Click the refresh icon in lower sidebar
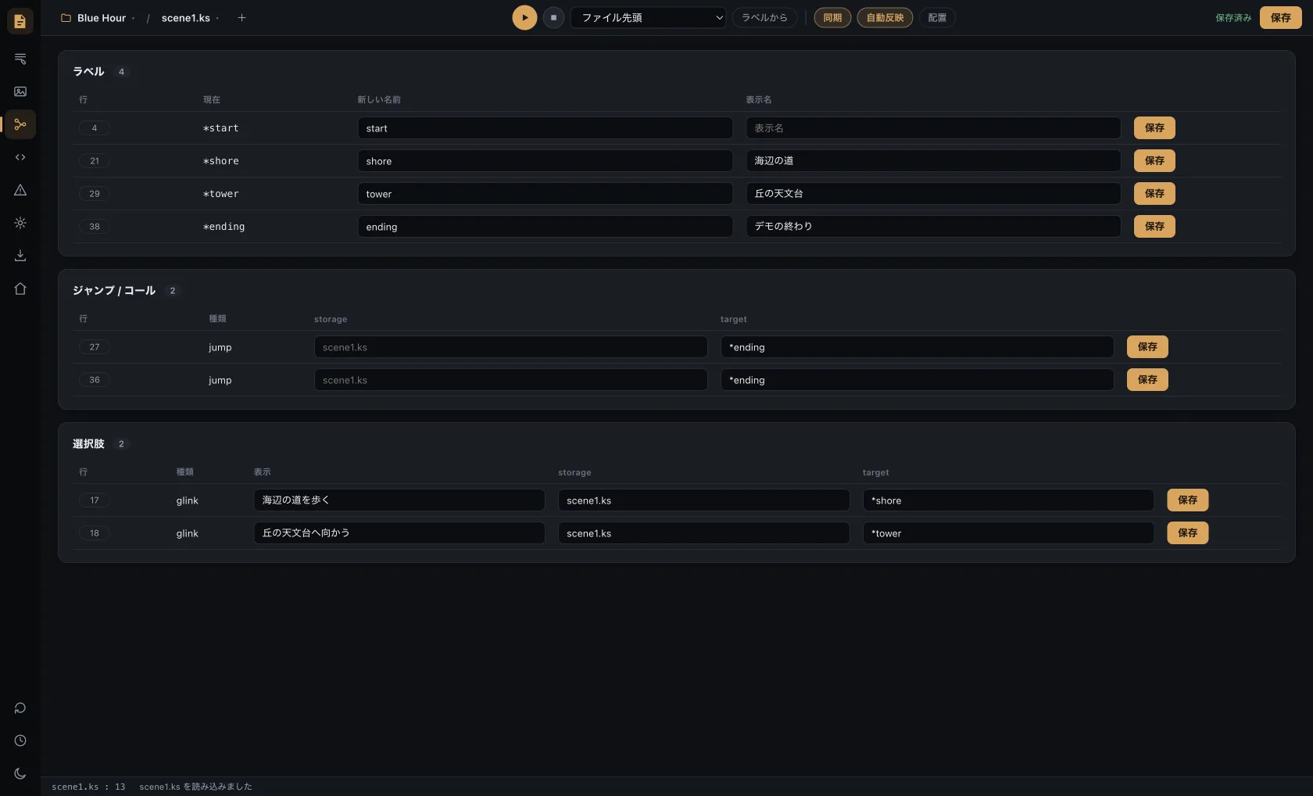The width and height of the screenshot is (1313, 796). [x=20, y=708]
